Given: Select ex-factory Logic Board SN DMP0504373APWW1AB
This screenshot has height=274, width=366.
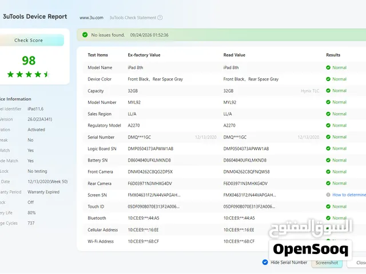Looking at the screenshot, I should click(150, 148).
